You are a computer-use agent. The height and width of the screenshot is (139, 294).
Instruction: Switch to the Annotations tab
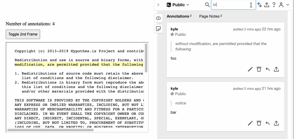[x=179, y=16]
